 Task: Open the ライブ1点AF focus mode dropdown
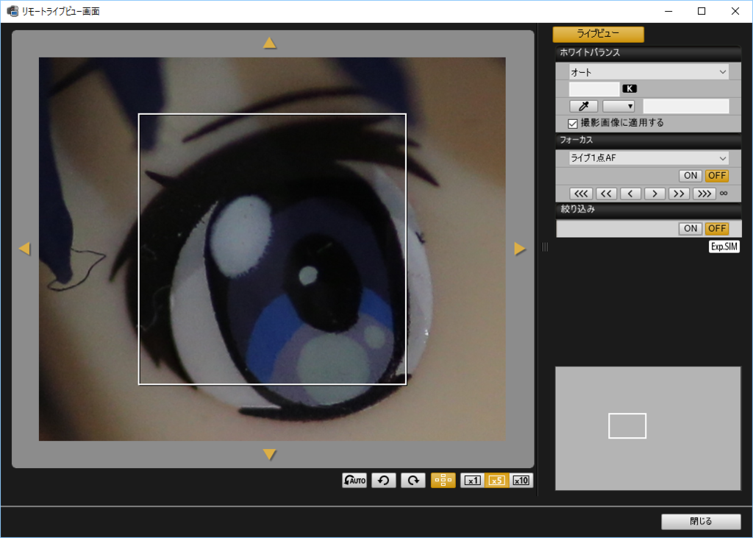(x=649, y=157)
